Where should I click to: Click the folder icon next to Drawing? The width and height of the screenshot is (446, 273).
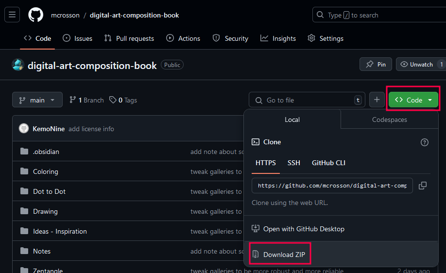[24, 211]
